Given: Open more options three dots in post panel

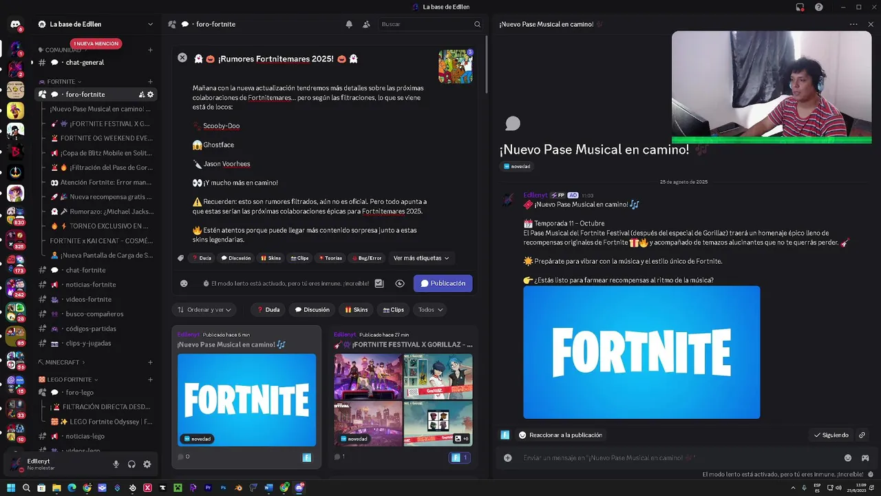Looking at the screenshot, I should 853,24.
